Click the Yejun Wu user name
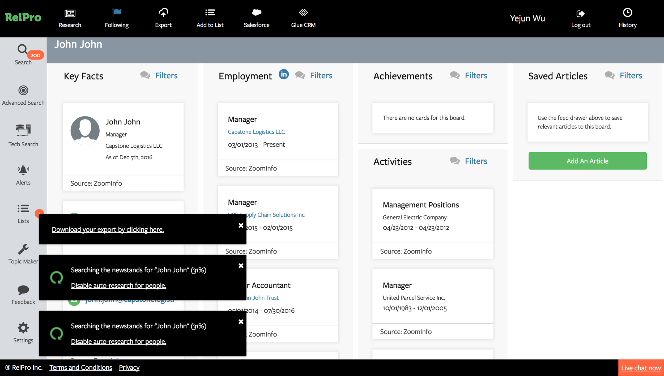 pos(527,18)
